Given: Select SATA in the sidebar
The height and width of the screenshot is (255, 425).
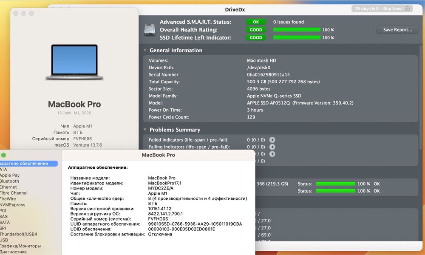Looking at the screenshot, I should pos(5,222).
